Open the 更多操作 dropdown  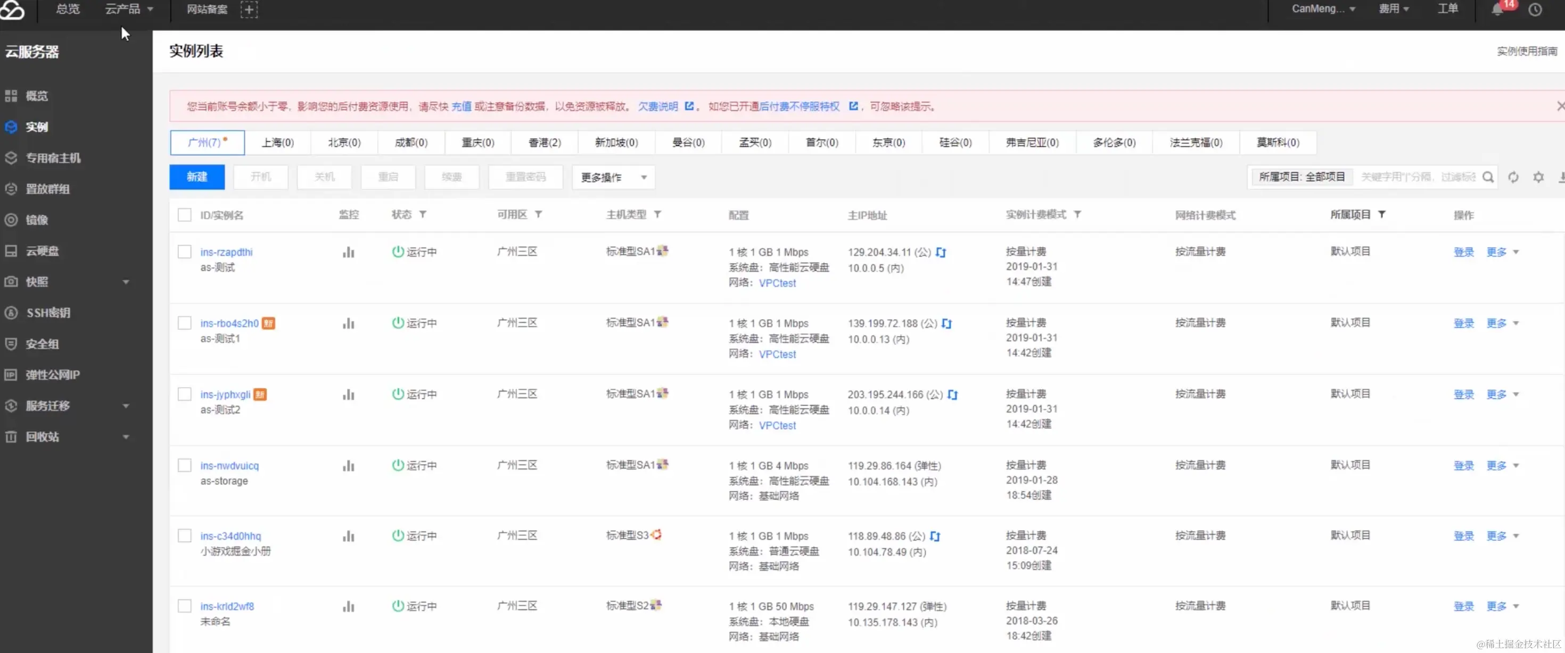(613, 177)
